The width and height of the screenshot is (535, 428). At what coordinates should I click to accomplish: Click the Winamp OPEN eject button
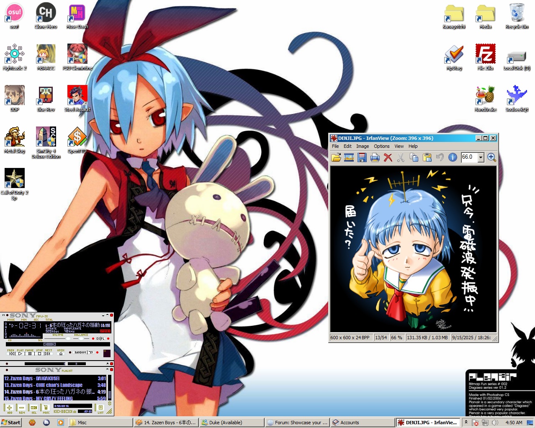(x=61, y=353)
